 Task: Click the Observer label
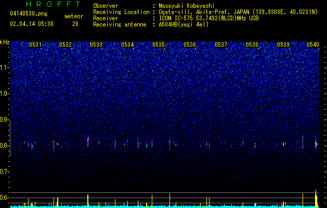tap(106, 6)
